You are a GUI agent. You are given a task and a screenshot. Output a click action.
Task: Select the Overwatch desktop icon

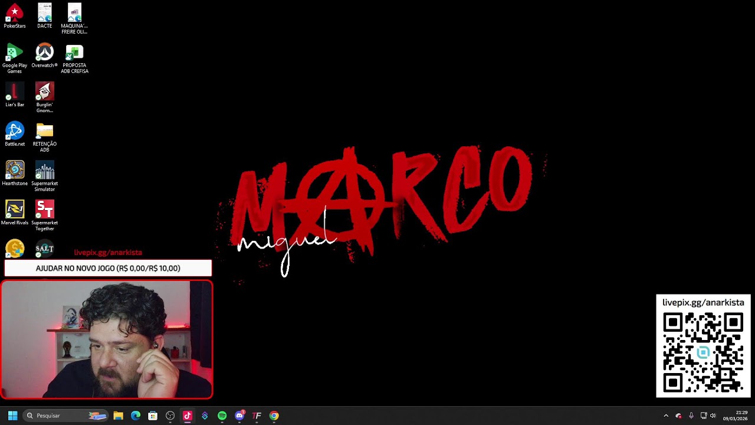44,55
